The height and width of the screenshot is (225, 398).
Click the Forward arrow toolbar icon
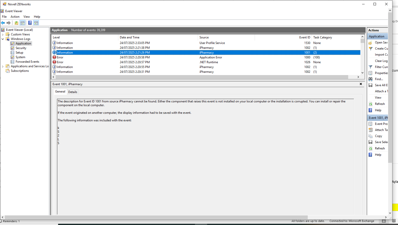click(x=9, y=23)
